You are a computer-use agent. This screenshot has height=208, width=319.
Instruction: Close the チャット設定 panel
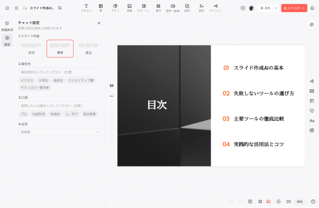pyautogui.click(x=99, y=23)
